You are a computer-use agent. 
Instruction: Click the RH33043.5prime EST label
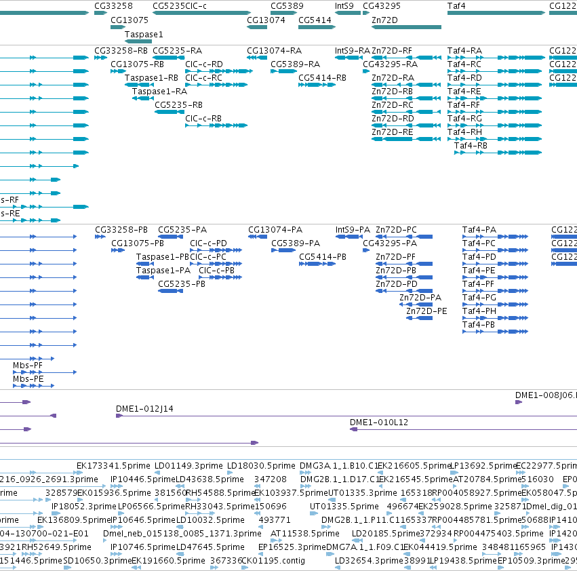tap(219, 507)
